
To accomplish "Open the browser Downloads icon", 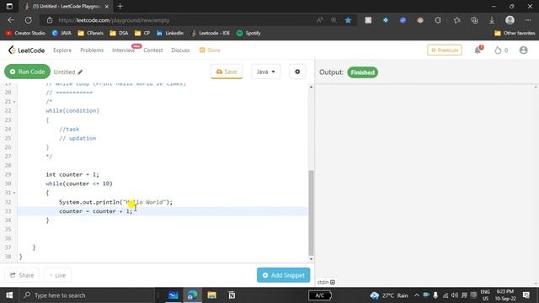I will tap(492, 20).
